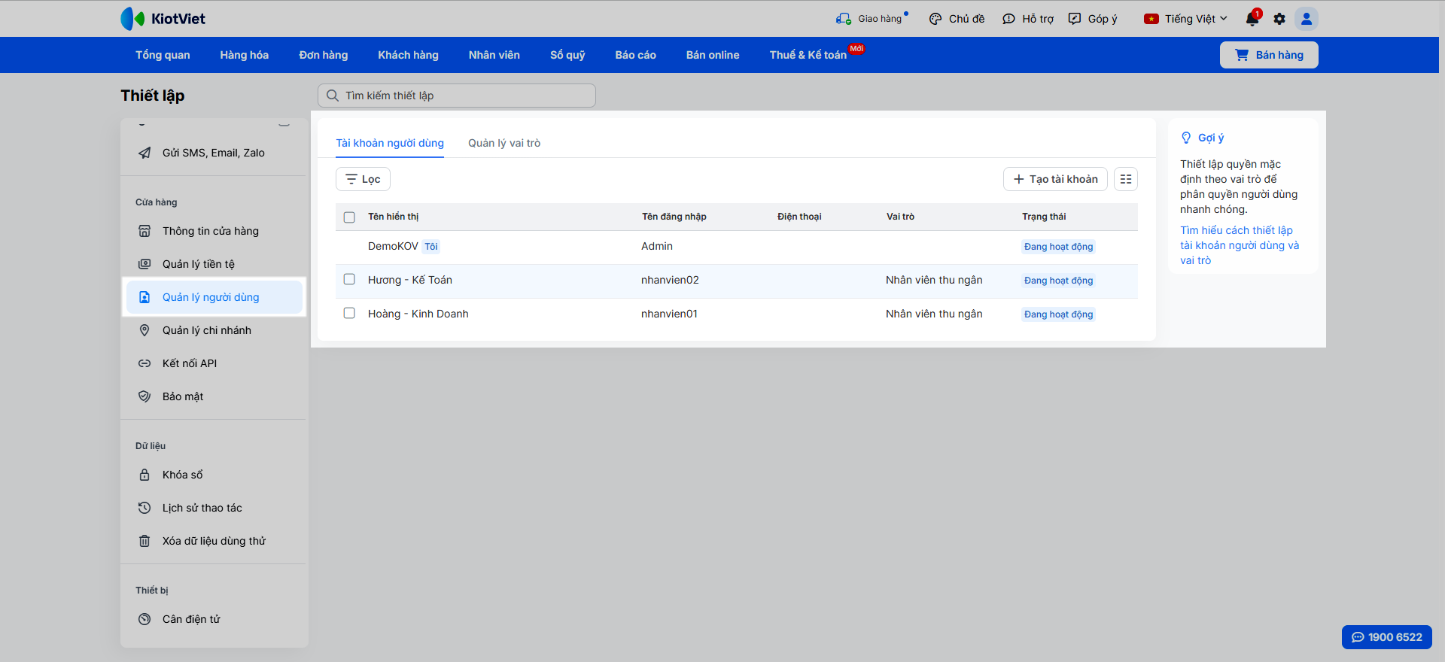Open the Lọc filter dropdown

pos(363,179)
